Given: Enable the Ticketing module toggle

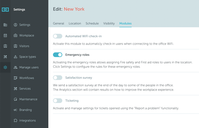Looking at the screenshot, I should (x=58, y=101).
